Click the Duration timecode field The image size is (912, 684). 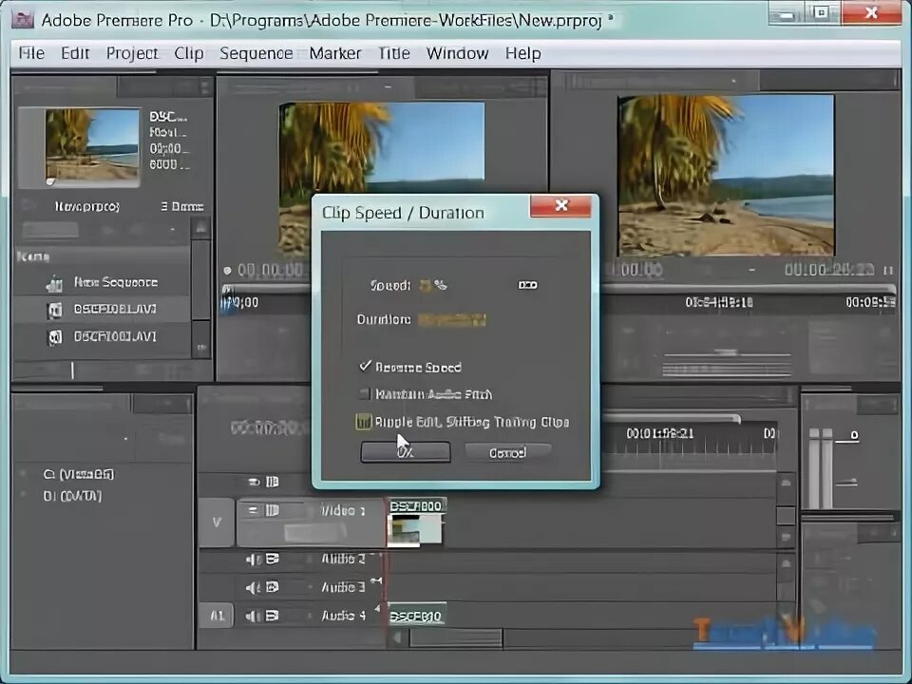pos(452,319)
